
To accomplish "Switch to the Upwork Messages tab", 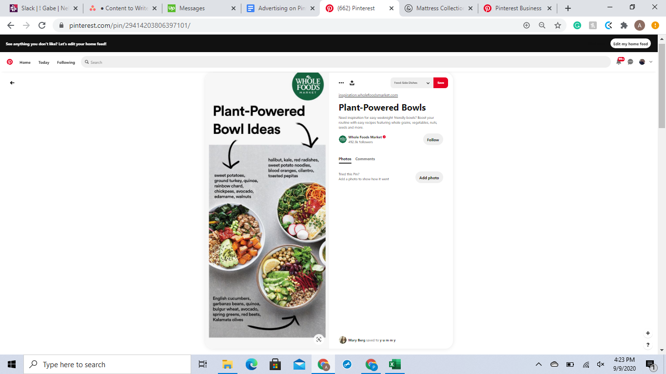I will click(201, 8).
